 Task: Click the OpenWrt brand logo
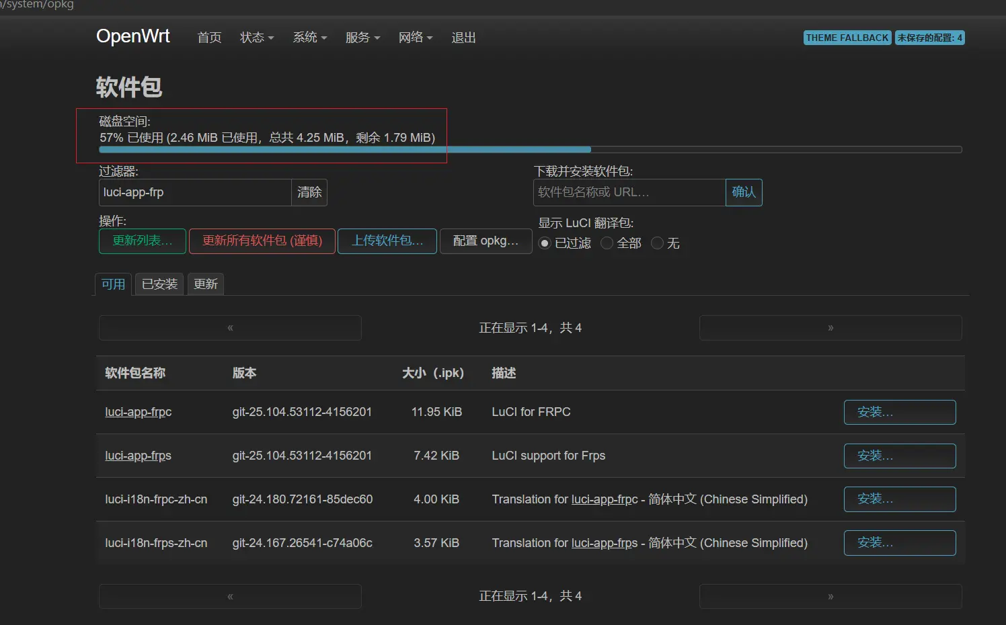[133, 36]
